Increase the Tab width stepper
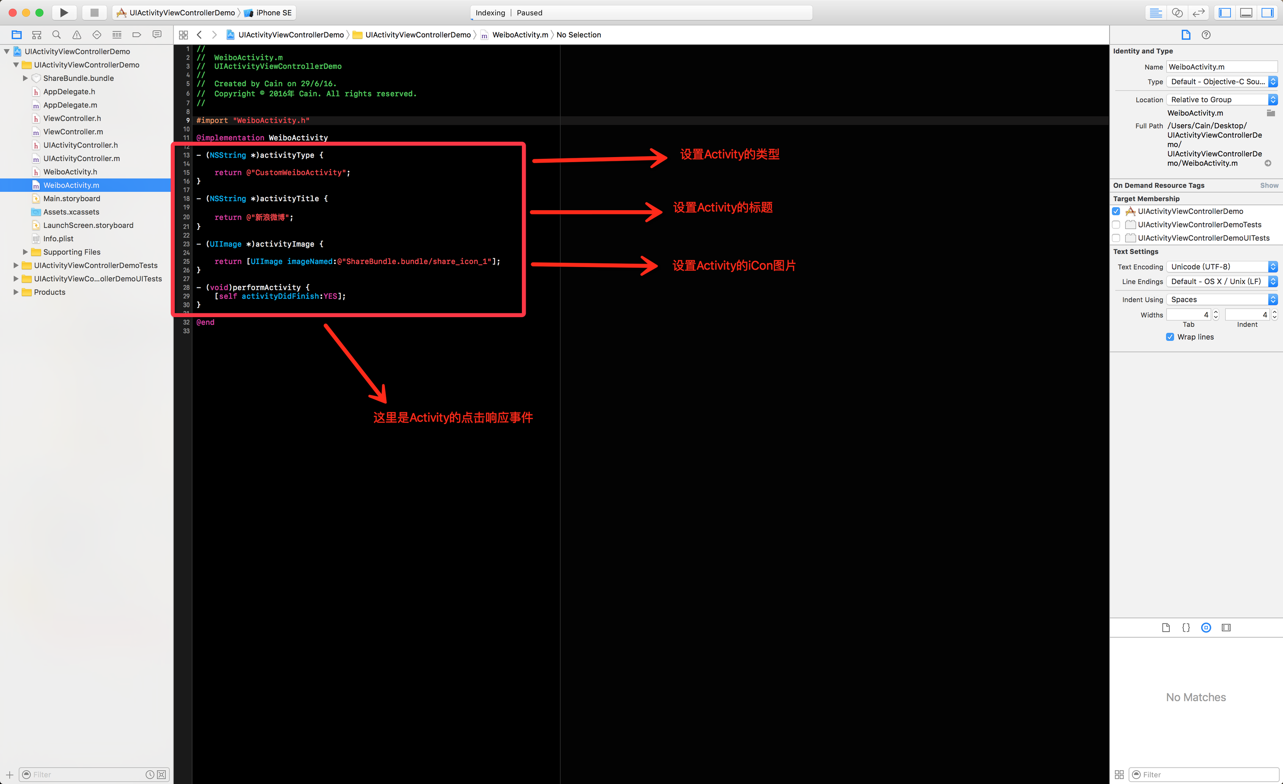1283x784 pixels. [x=1216, y=312]
